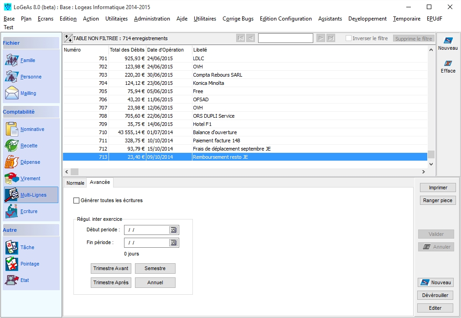Jump to the last record arrow
The width and height of the screenshot is (461, 318).
tap(331, 38)
